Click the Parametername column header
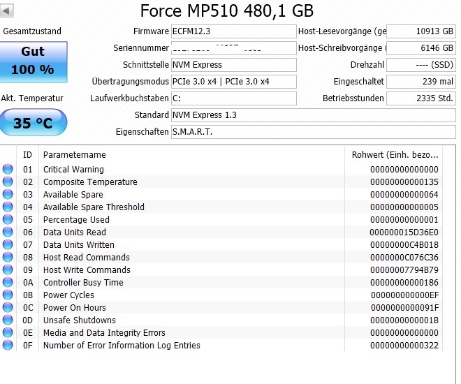 click(x=191, y=154)
